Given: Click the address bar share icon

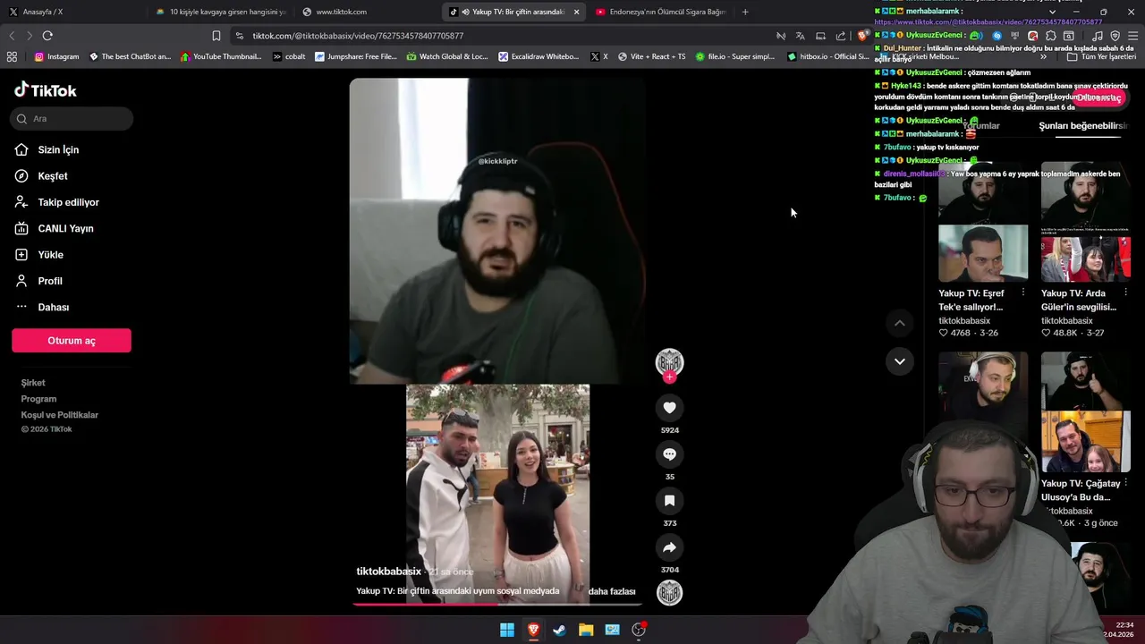Looking at the screenshot, I should (841, 36).
